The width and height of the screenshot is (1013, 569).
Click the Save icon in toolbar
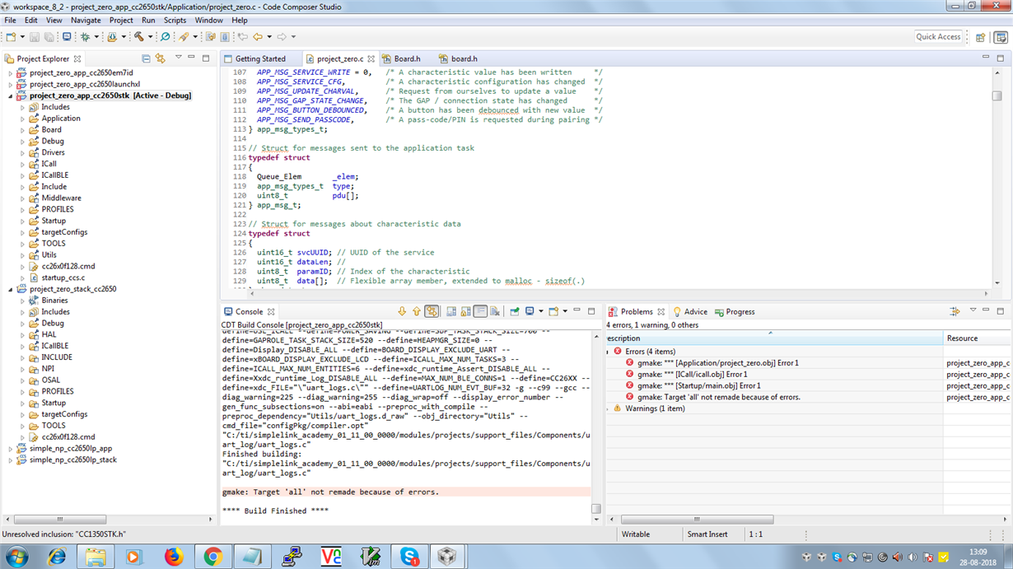pos(34,36)
